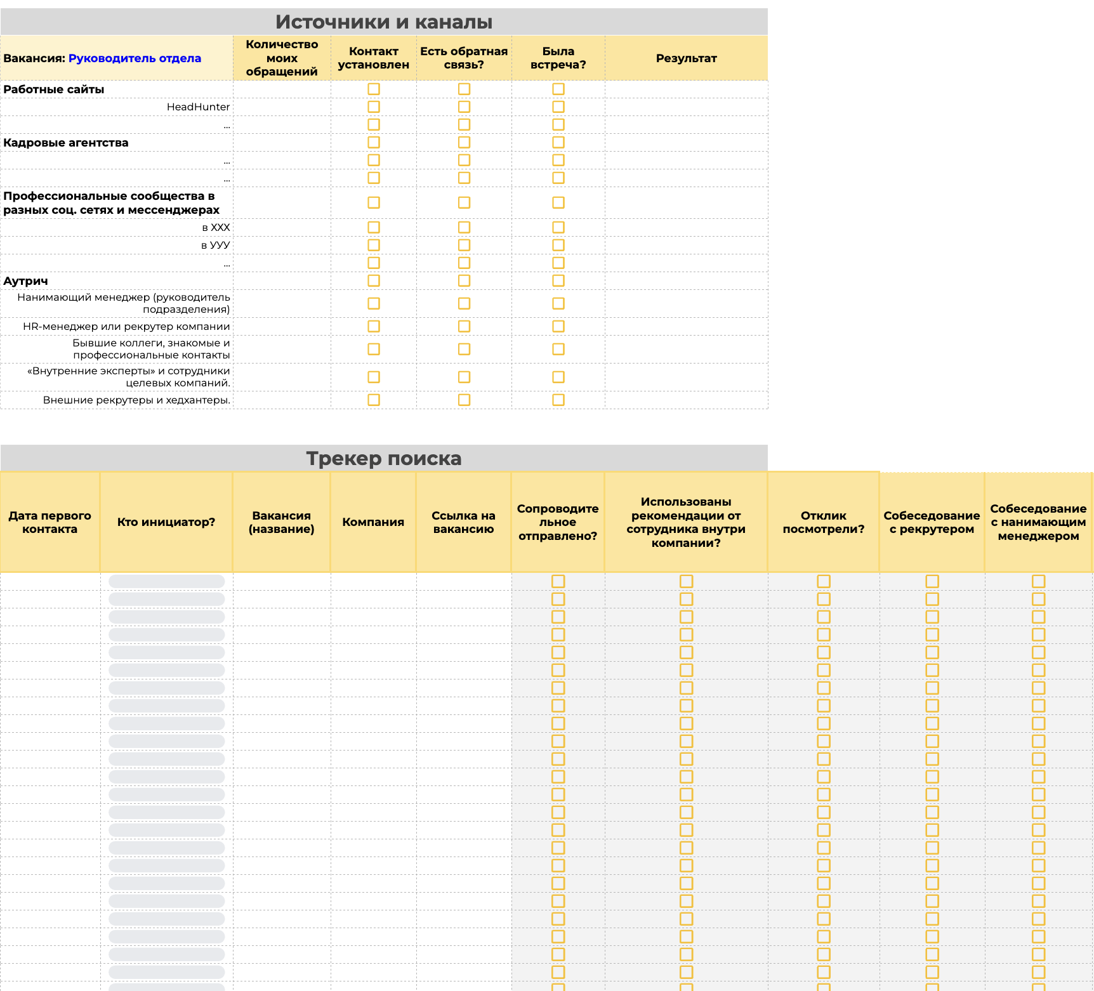
Task: Tick 'Есть обратная связь?' for 'в XXX' row
Action: (464, 227)
